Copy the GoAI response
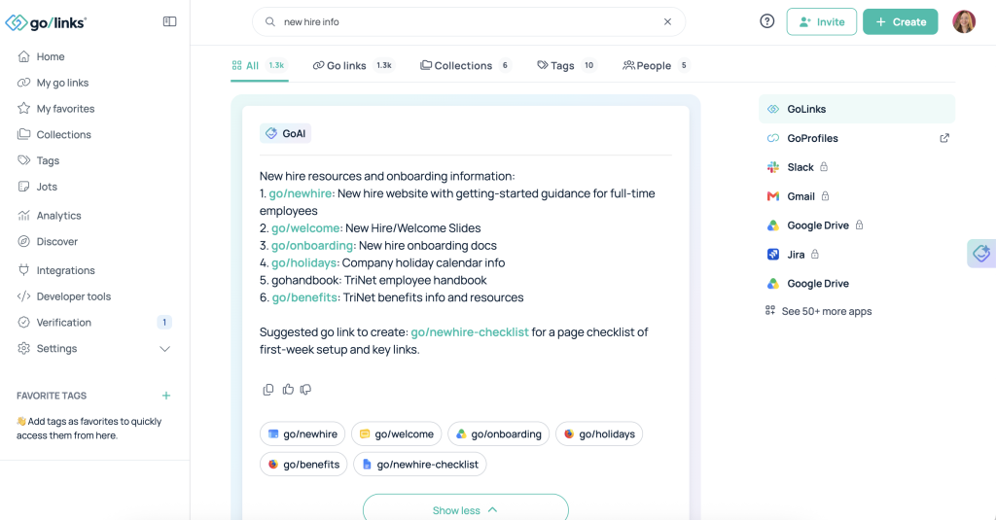Screen dimensions: 996x520 (268, 389)
